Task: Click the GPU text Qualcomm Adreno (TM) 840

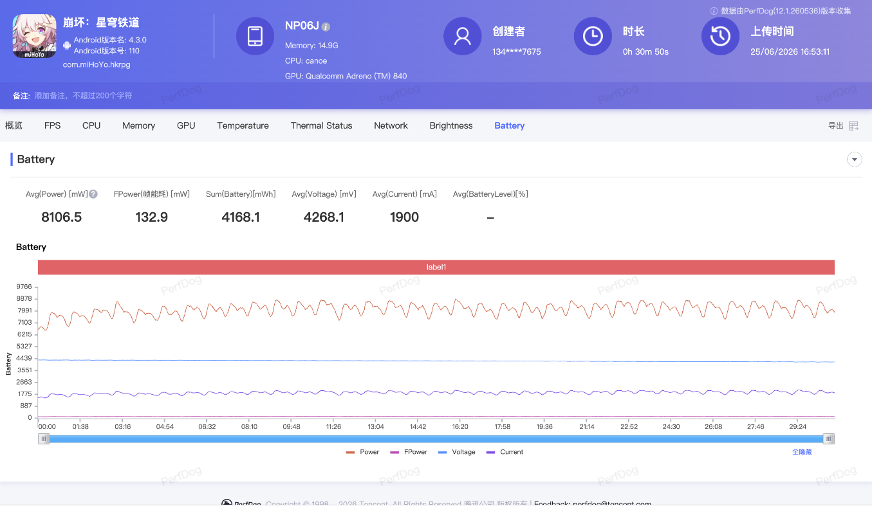Action: point(346,76)
